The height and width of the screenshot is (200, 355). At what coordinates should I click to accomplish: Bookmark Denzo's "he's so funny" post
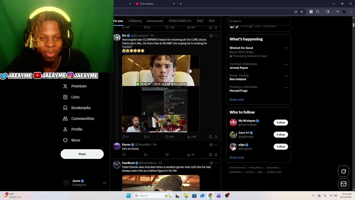coord(211,155)
